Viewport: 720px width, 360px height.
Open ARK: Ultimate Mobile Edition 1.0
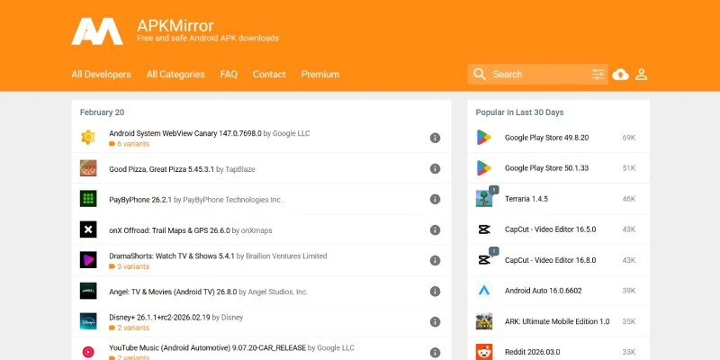(557, 321)
